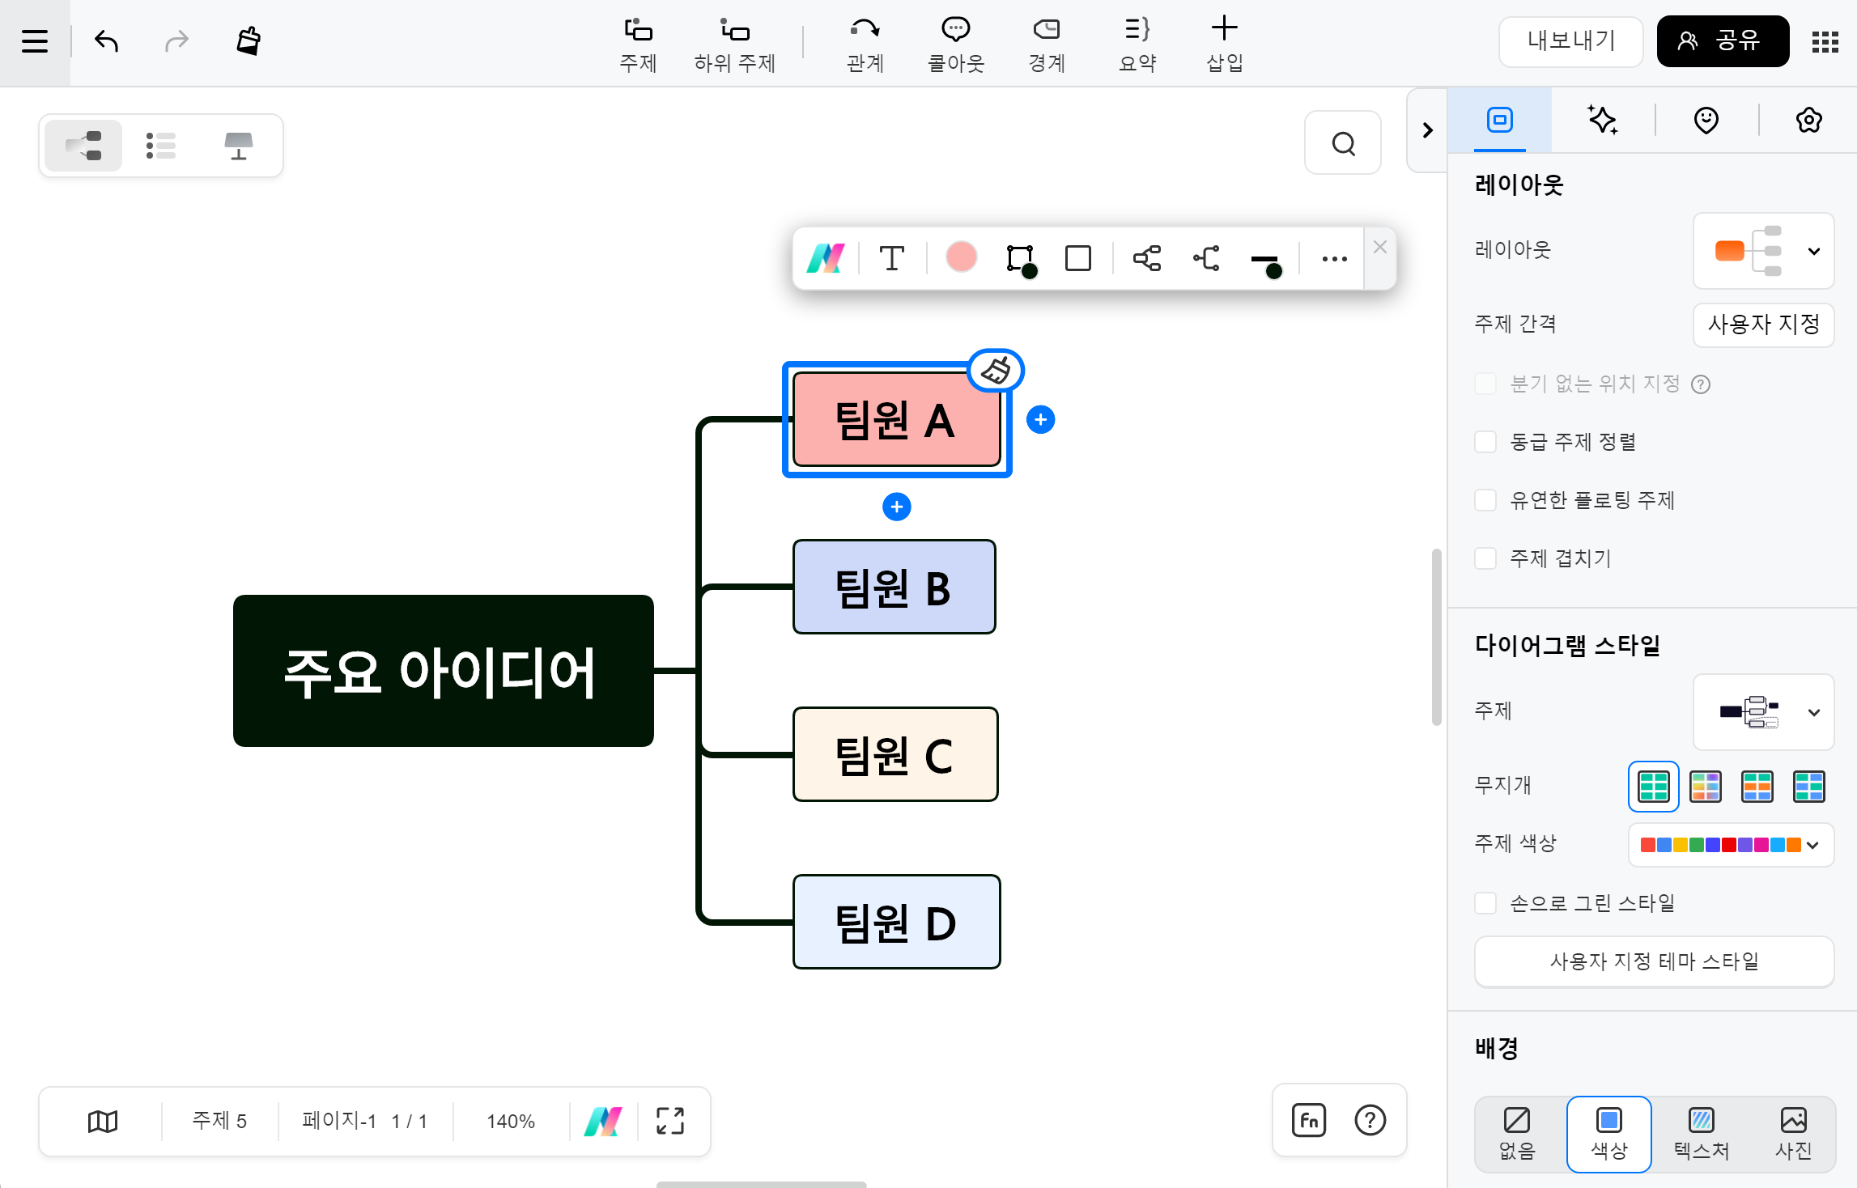The image size is (1857, 1188).
Task: Open the settings flower panel tab
Action: point(1809,121)
